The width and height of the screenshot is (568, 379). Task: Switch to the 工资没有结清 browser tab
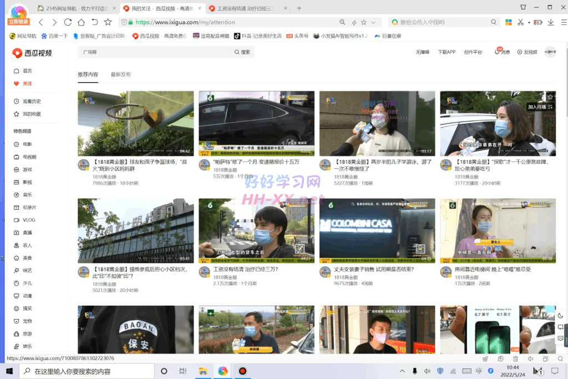[x=248, y=8]
